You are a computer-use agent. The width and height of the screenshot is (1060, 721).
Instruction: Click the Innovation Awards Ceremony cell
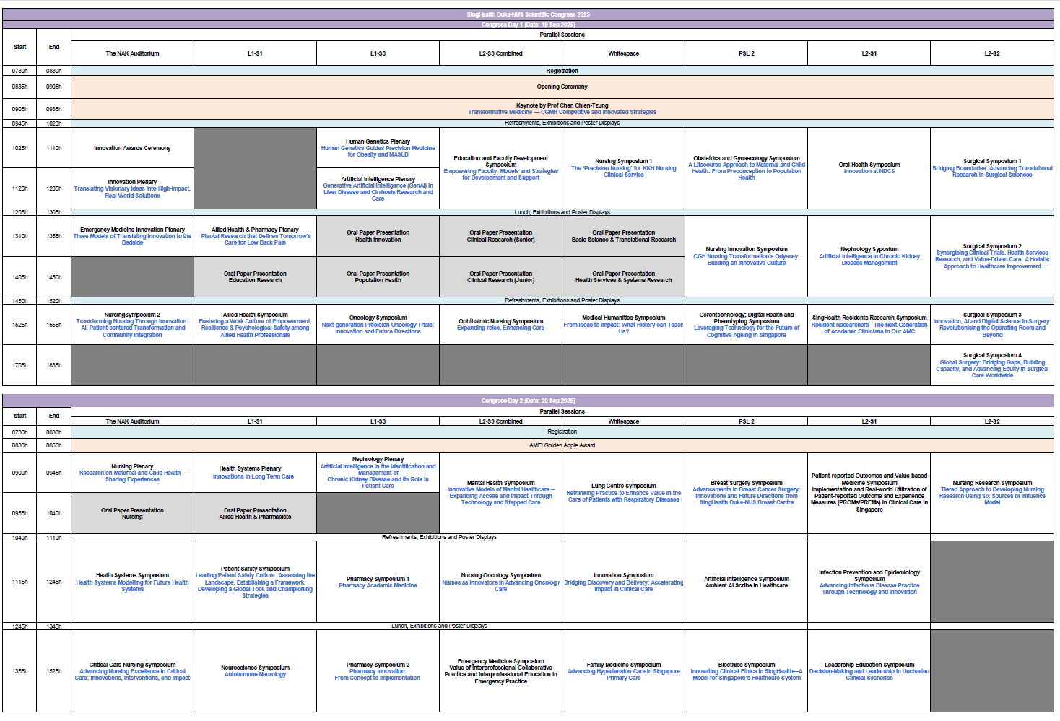[x=132, y=148]
